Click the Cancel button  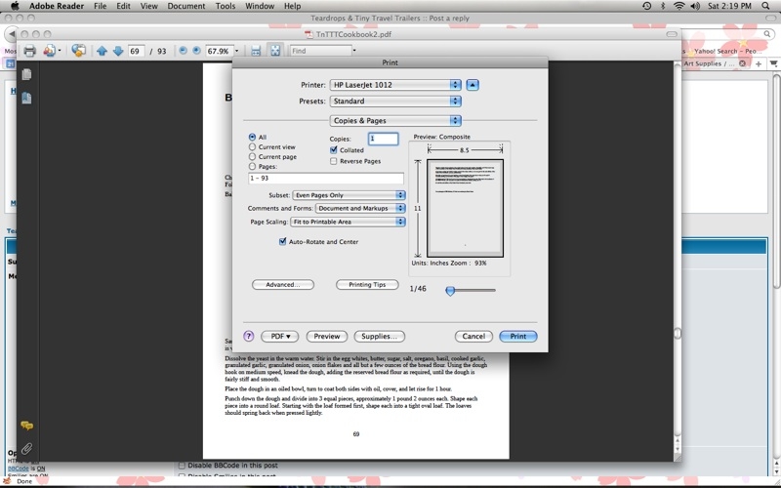[473, 336]
